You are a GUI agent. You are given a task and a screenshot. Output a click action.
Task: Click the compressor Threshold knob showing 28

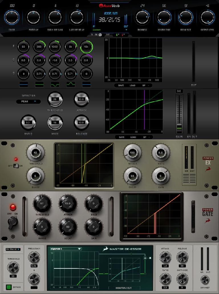tap(55, 99)
